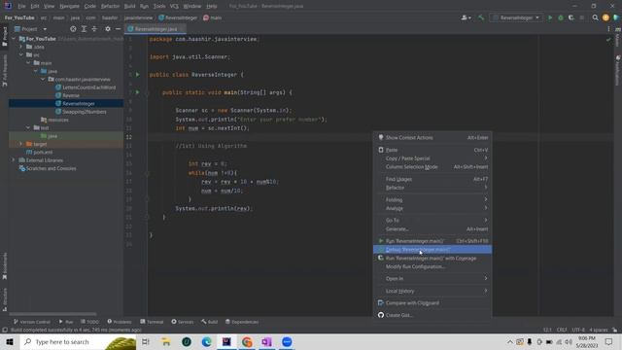
Task: Open Microsoft Edge from taskbar
Action: [x=206, y=341]
